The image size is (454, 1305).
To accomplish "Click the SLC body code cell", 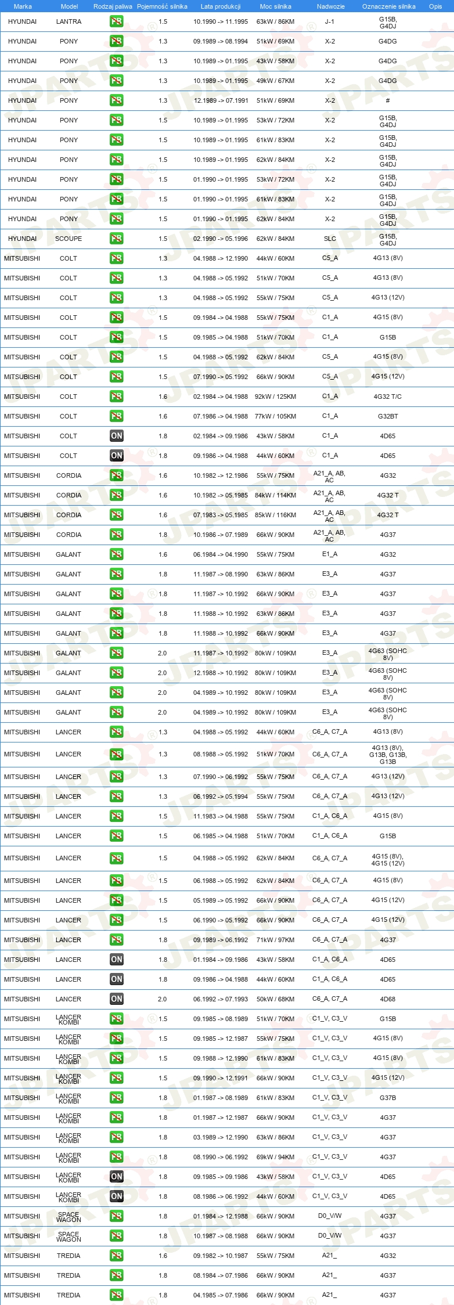I will point(330,239).
